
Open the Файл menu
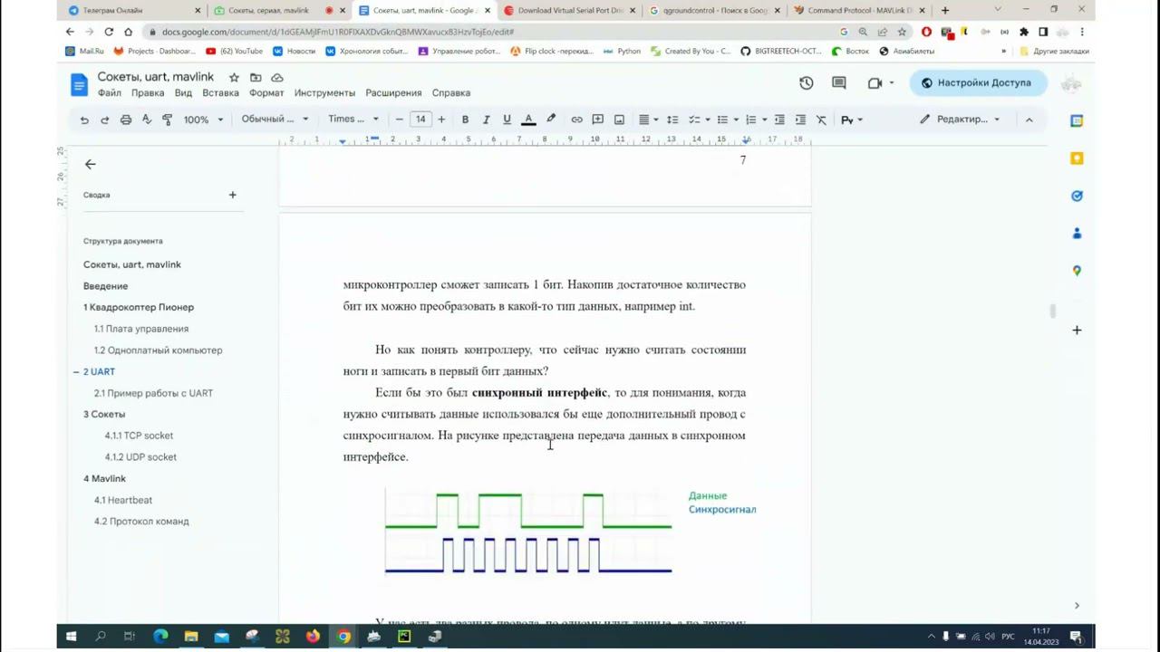[110, 92]
